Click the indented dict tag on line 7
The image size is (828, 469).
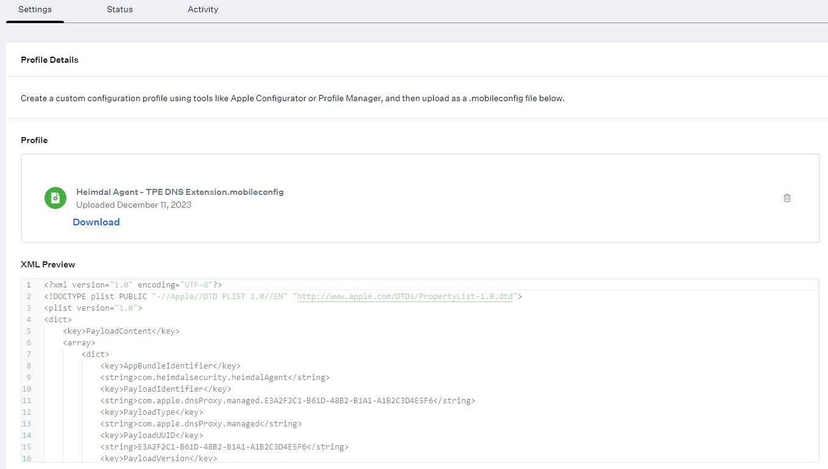click(96, 354)
